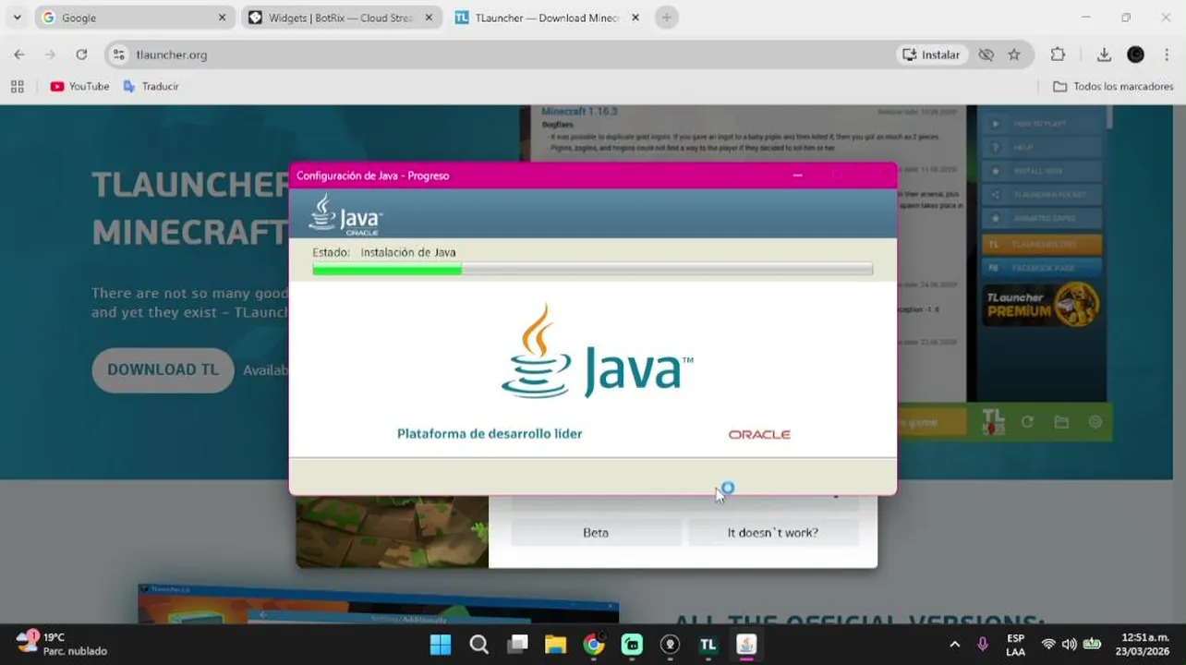Click the Java installation progress bar
Viewport: 1186px width, 665px height.
pos(592,269)
